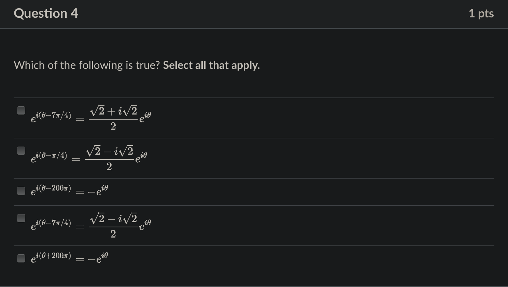The width and height of the screenshot is (508, 287).
Task: Click the question prompt text
Action: click(x=137, y=65)
